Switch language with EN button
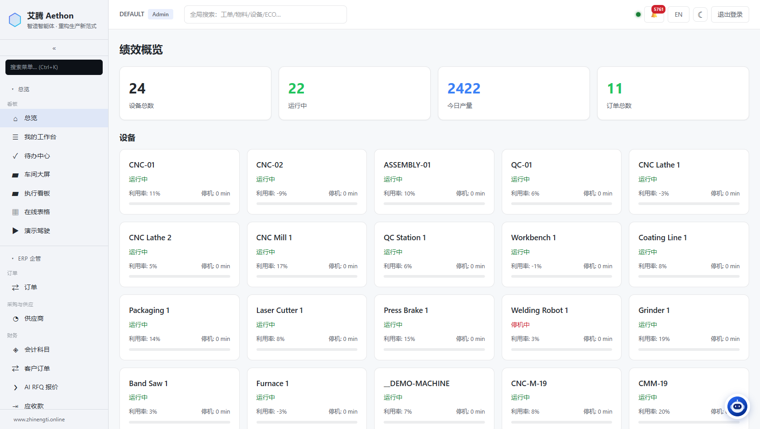 679,14
